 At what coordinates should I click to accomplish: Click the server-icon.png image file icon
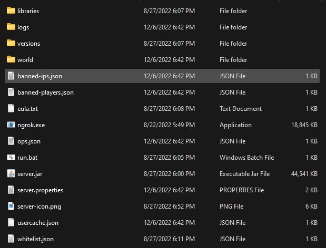(x=11, y=206)
